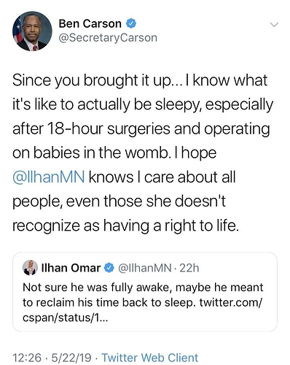
Task: Click the 'recognize as having a right to life' line
Action: (x=126, y=226)
